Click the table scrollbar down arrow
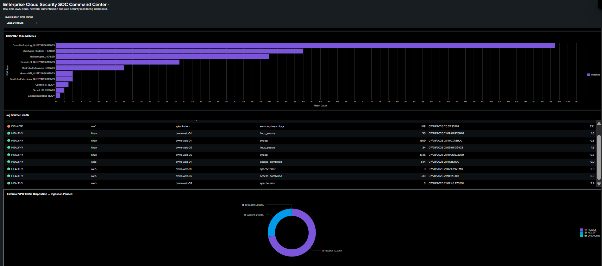The height and width of the screenshot is (266, 602). (599, 184)
